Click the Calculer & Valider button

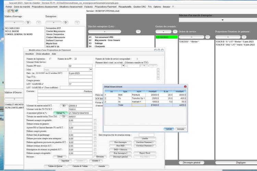(x=80, y=166)
